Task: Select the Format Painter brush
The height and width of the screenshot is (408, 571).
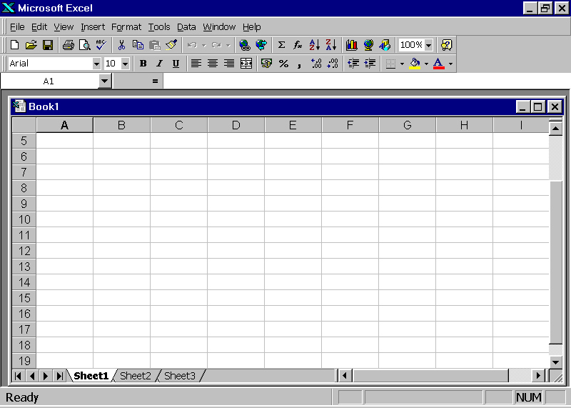Action: point(171,45)
